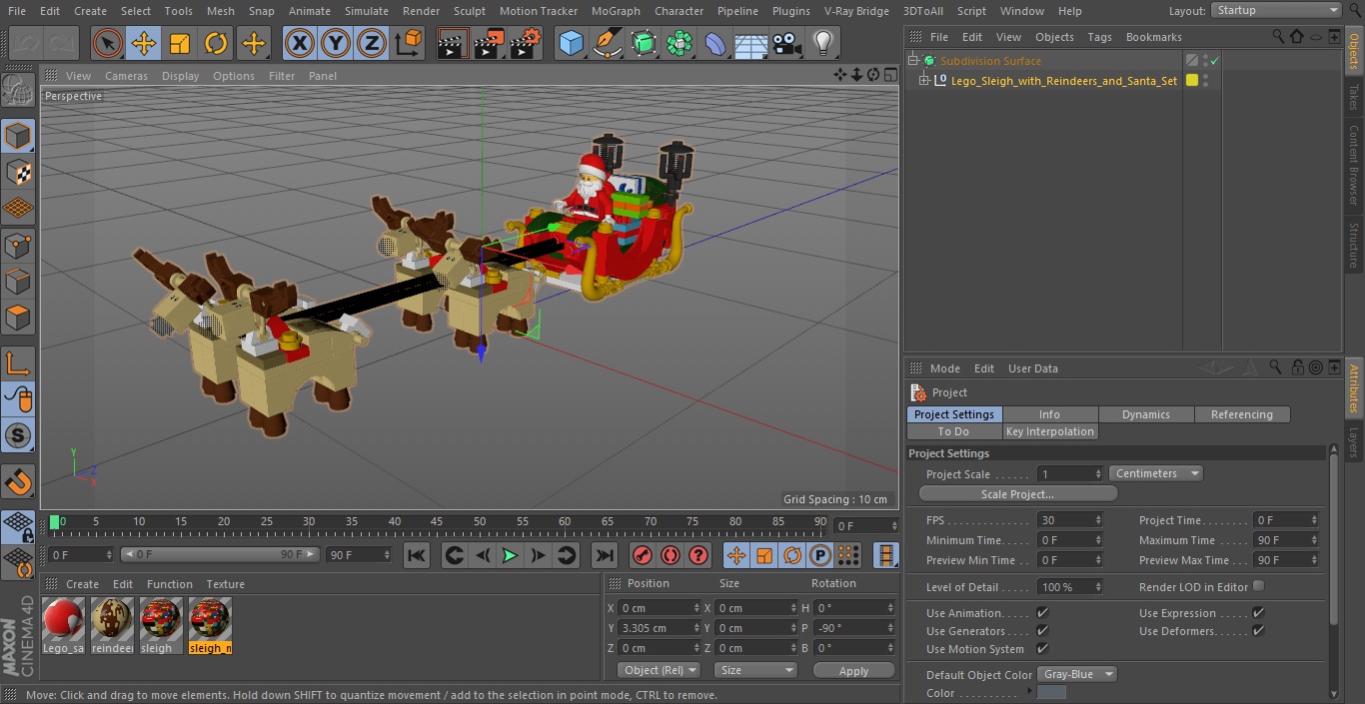Open the MoGraph menu
The image size is (1365, 704).
click(x=616, y=11)
